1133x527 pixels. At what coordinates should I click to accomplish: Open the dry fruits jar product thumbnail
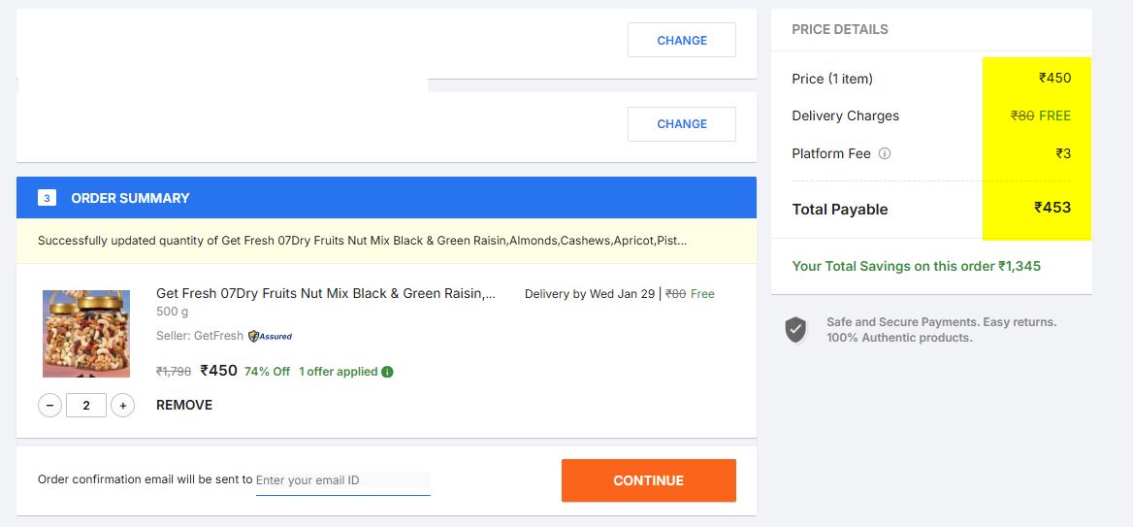pos(86,333)
